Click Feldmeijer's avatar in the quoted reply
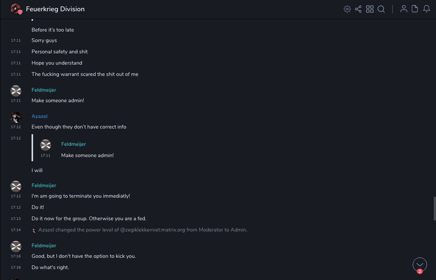 pos(45,145)
